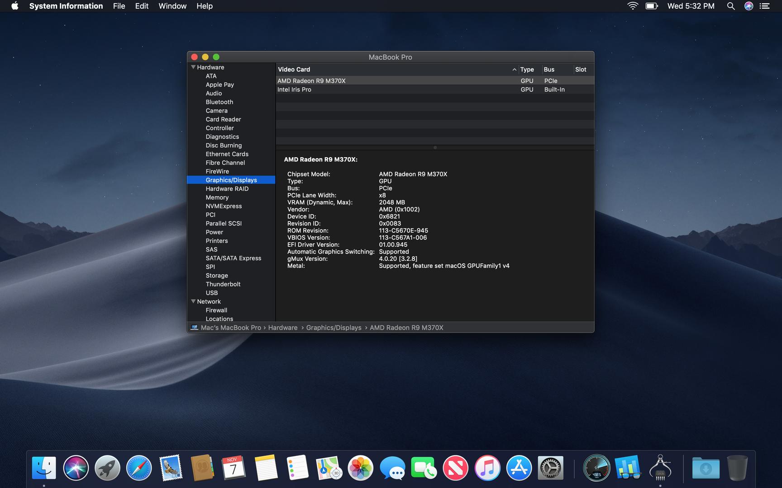Open iTunes music icon in Dock
782x488 pixels.
pyautogui.click(x=487, y=468)
